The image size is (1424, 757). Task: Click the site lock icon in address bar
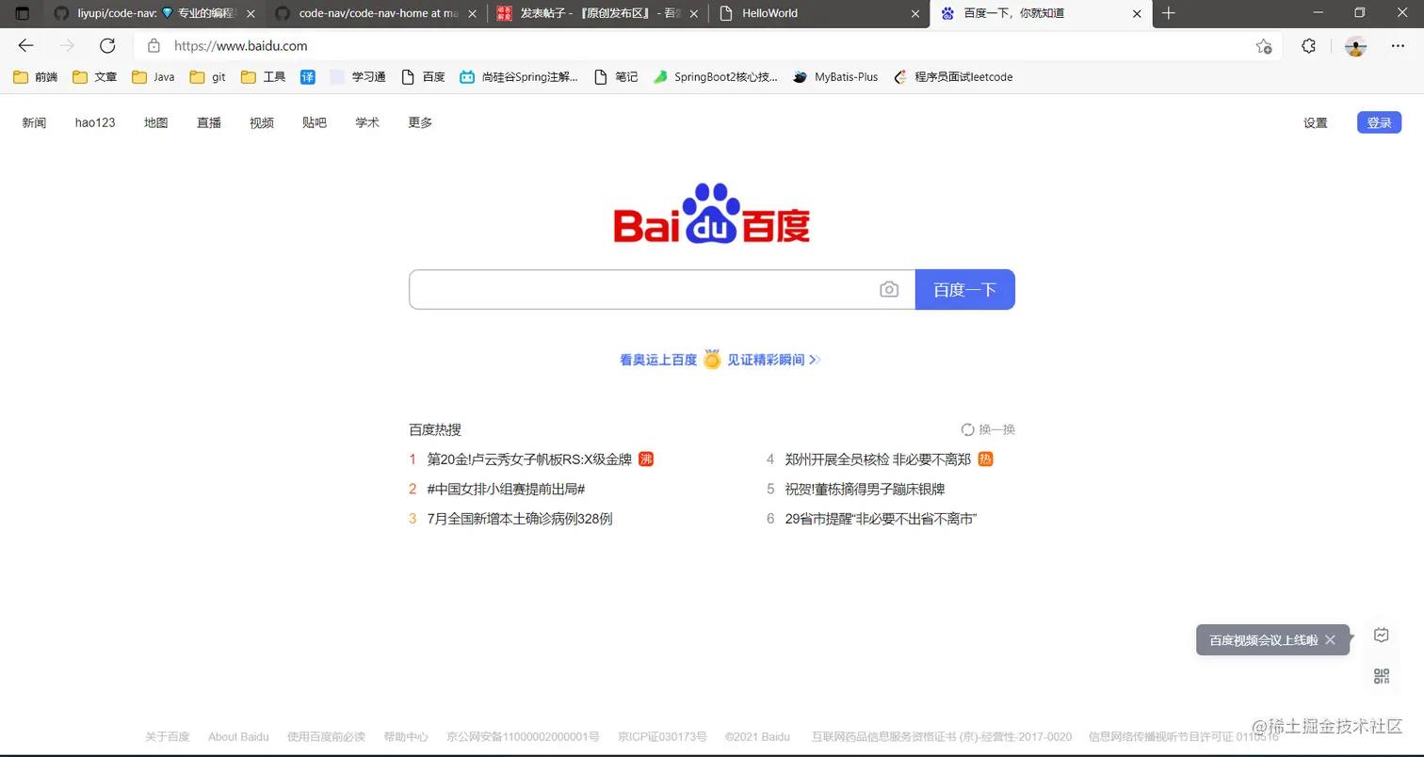point(154,45)
